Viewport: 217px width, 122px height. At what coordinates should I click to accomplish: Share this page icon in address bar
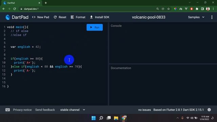click(163, 9)
